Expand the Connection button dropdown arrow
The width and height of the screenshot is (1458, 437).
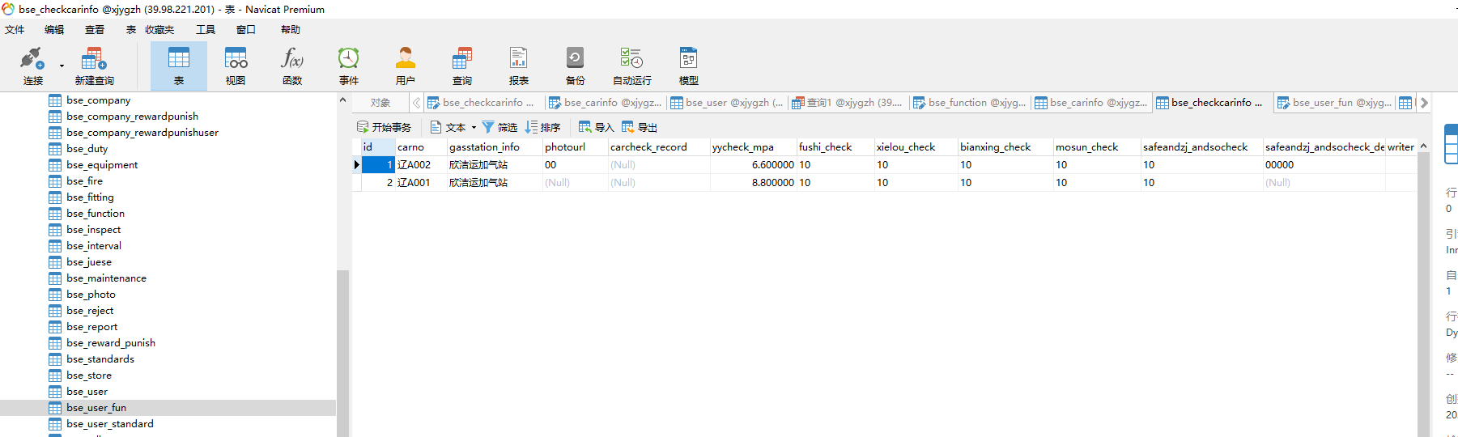coord(62,66)
